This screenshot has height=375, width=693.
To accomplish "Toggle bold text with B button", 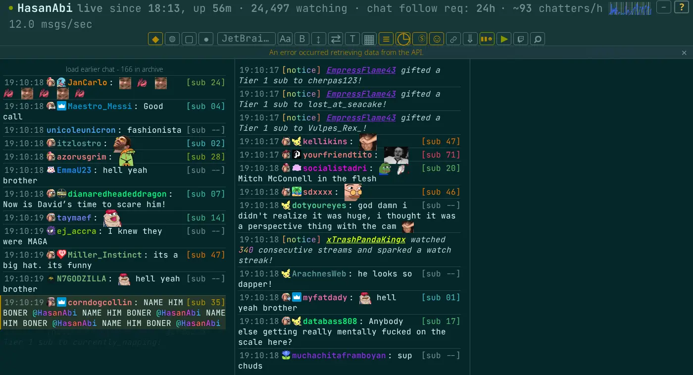I will tap(302, 39).
